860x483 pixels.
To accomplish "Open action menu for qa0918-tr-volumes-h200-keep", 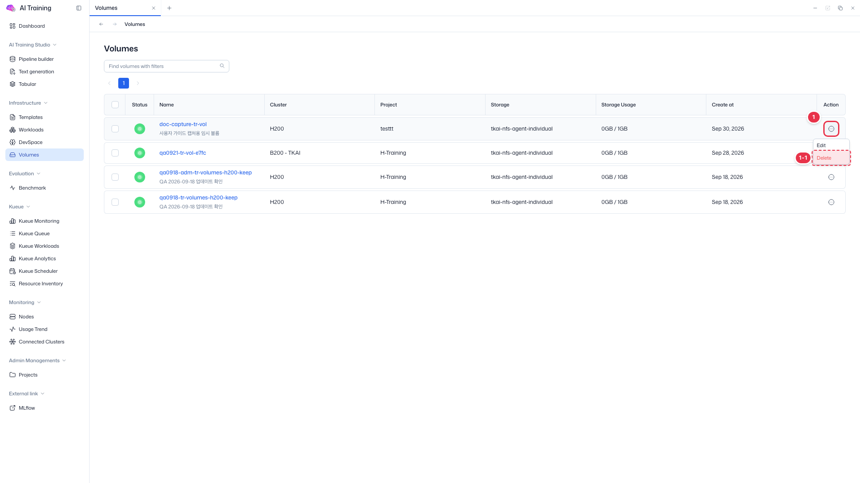I will [x=831, y=202].
